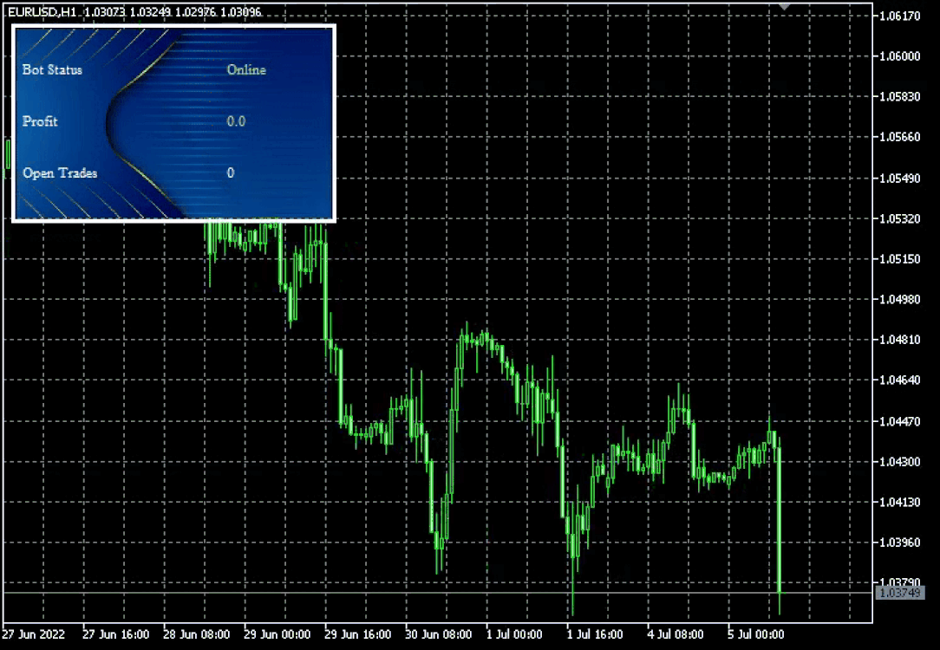The image size is (940, 650).
Task: Click the '27 Jun 16:00' time axis label
Action: click(x=115, y=634)
